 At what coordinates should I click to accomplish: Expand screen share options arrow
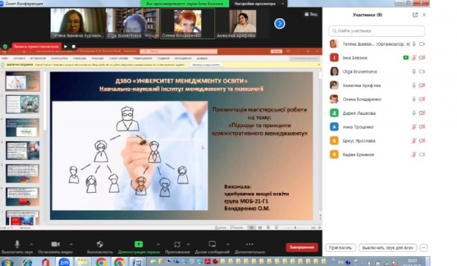[158, 244]
